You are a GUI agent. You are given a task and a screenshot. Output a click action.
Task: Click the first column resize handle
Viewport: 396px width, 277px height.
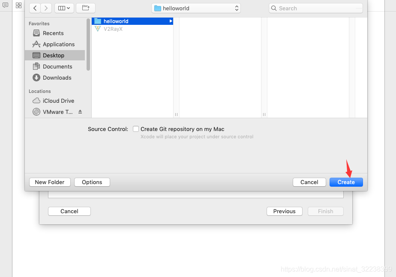176,115
